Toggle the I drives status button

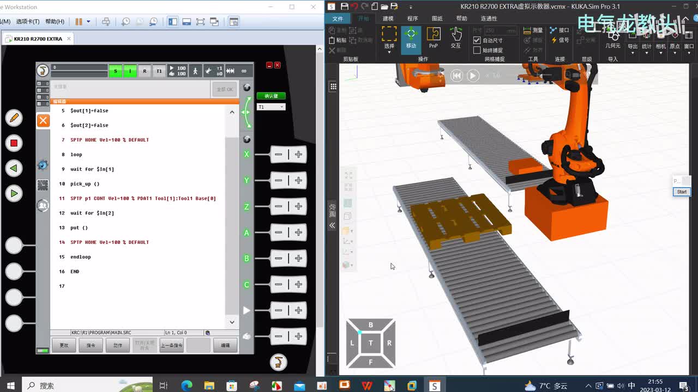pyautogui.click(x=130, y=71)
